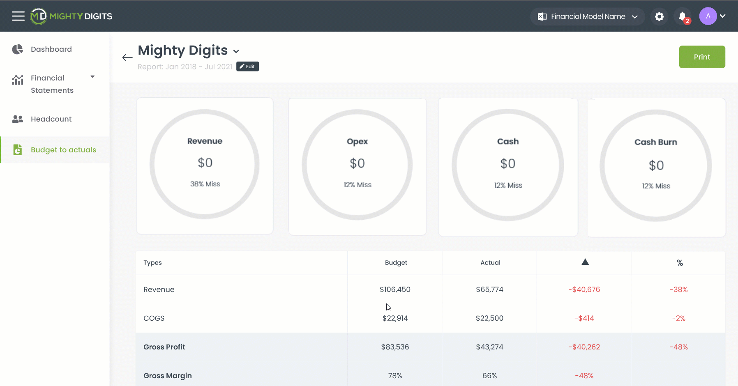Image resolution: width=738 pixels, height=386 pixels.
Task: Click the Actual column header
Action: [x=490, y=263]
